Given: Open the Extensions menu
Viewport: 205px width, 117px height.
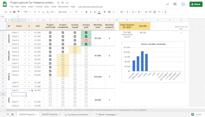Looking at the screenshot, I should pyautogui.click(x=63, y=6).
